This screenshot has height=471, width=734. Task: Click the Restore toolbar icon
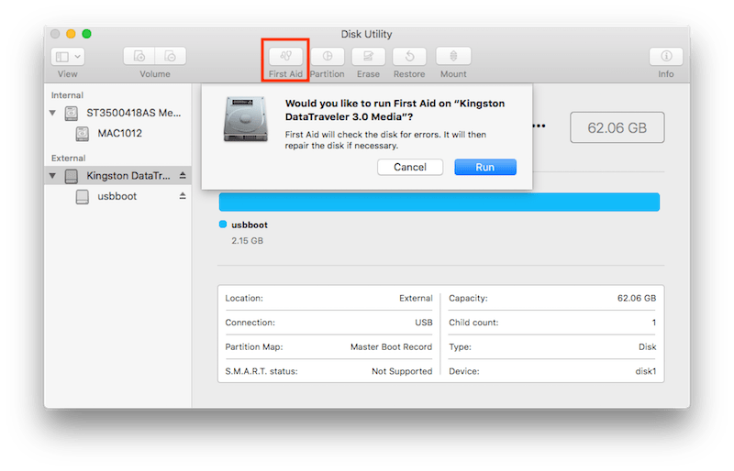(x=409, y=56)
